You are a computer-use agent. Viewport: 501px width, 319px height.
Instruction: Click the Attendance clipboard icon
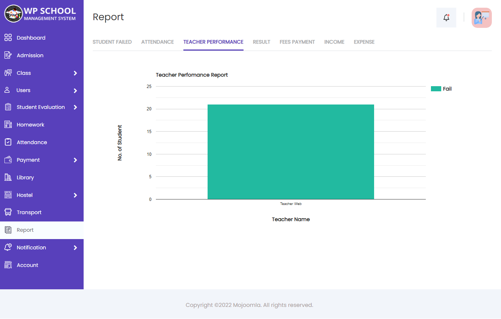point(8,142)
